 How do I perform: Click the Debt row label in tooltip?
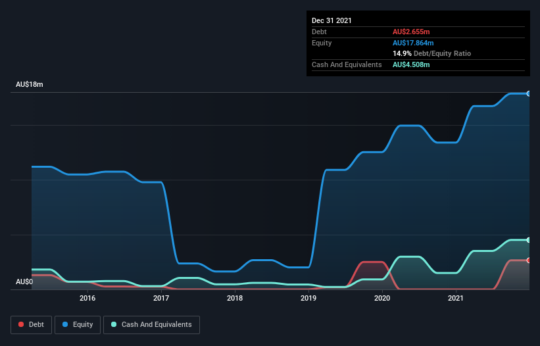(x=319, y=32)
